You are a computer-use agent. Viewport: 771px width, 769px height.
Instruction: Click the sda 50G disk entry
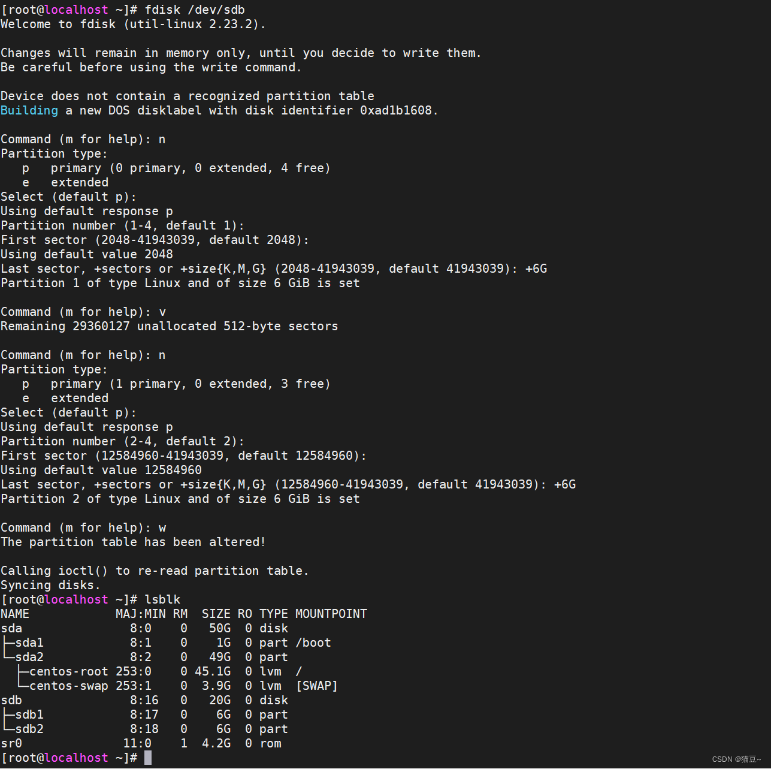[11, 628]
